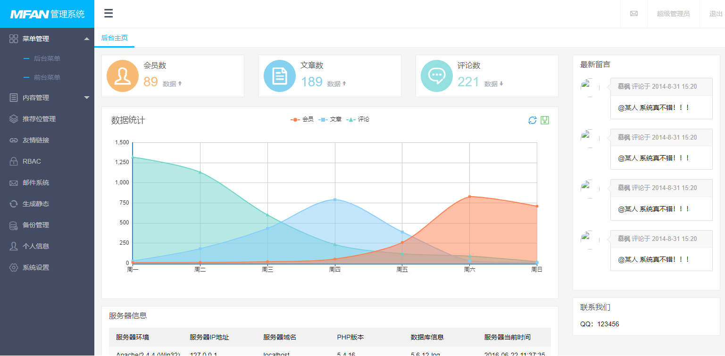Click the hamburger menu icon

pyautogui.click(x=108, y=13)
